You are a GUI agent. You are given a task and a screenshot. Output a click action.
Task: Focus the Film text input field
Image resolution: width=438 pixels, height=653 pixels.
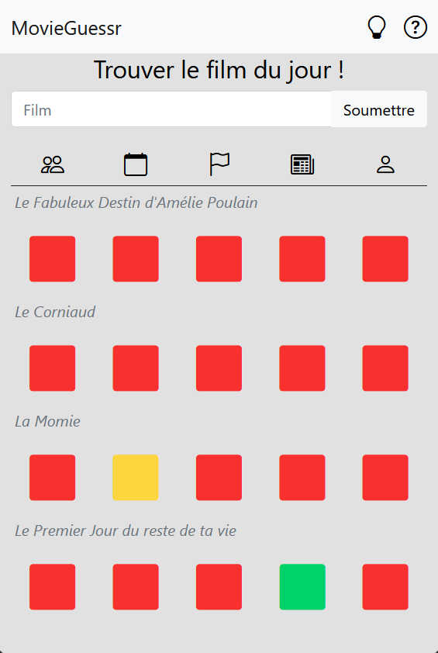tap(171, 109)
